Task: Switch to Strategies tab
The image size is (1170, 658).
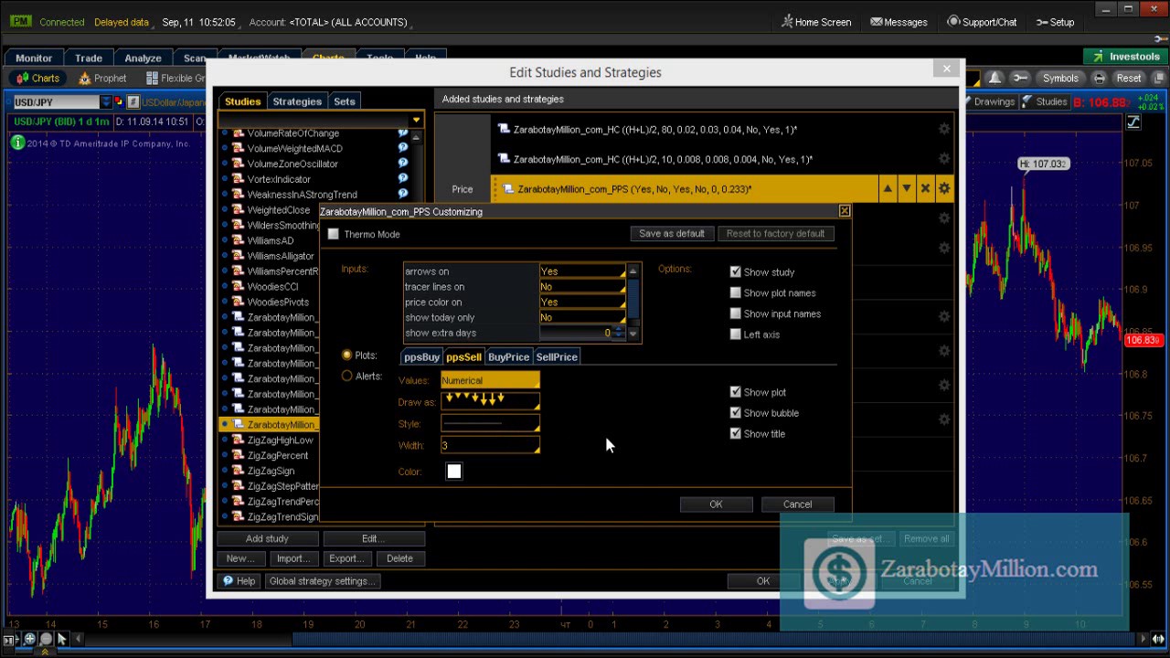Action: click(297, 101)
